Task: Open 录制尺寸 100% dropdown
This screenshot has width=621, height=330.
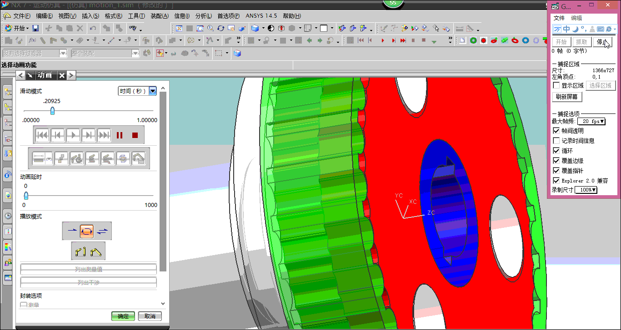Action: click(586, 190)
